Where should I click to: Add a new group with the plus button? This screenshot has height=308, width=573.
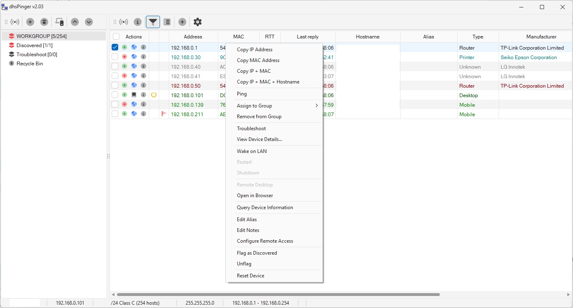click(29, 22)
